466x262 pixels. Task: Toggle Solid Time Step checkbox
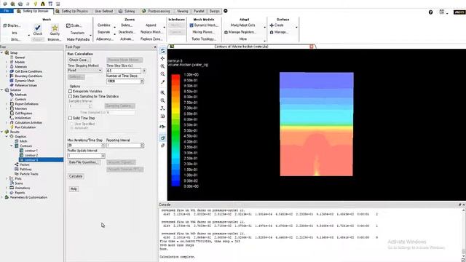(70, 118)
